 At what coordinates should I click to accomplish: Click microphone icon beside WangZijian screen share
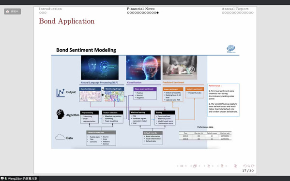click(x=6, y=179)
